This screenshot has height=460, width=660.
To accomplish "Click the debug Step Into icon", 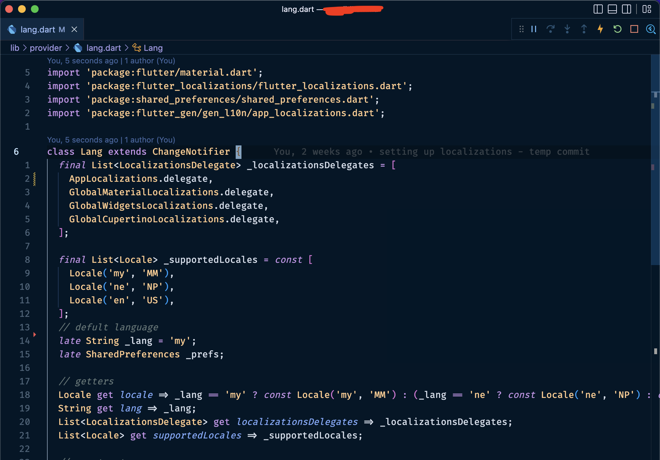I will coord(567,29).
